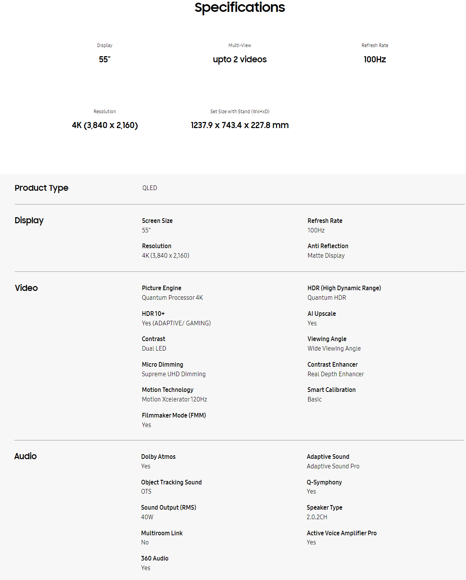This screenshot has height=580, width=466.
Task: Click the Audio section heading
Action: (26, 456)
